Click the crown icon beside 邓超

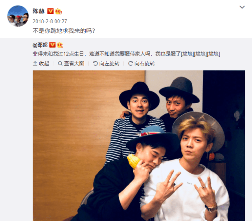[x=60, y=45]
